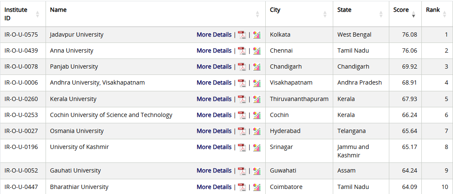The image size is (453, 194).
Task: View the graph icon for Kerala University
Action: [256, 99]
